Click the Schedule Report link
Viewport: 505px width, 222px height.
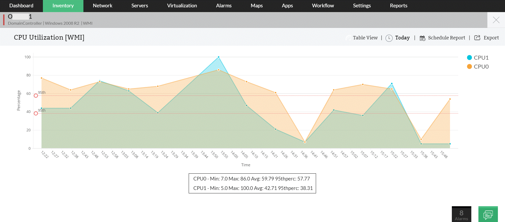pos(446,38)
